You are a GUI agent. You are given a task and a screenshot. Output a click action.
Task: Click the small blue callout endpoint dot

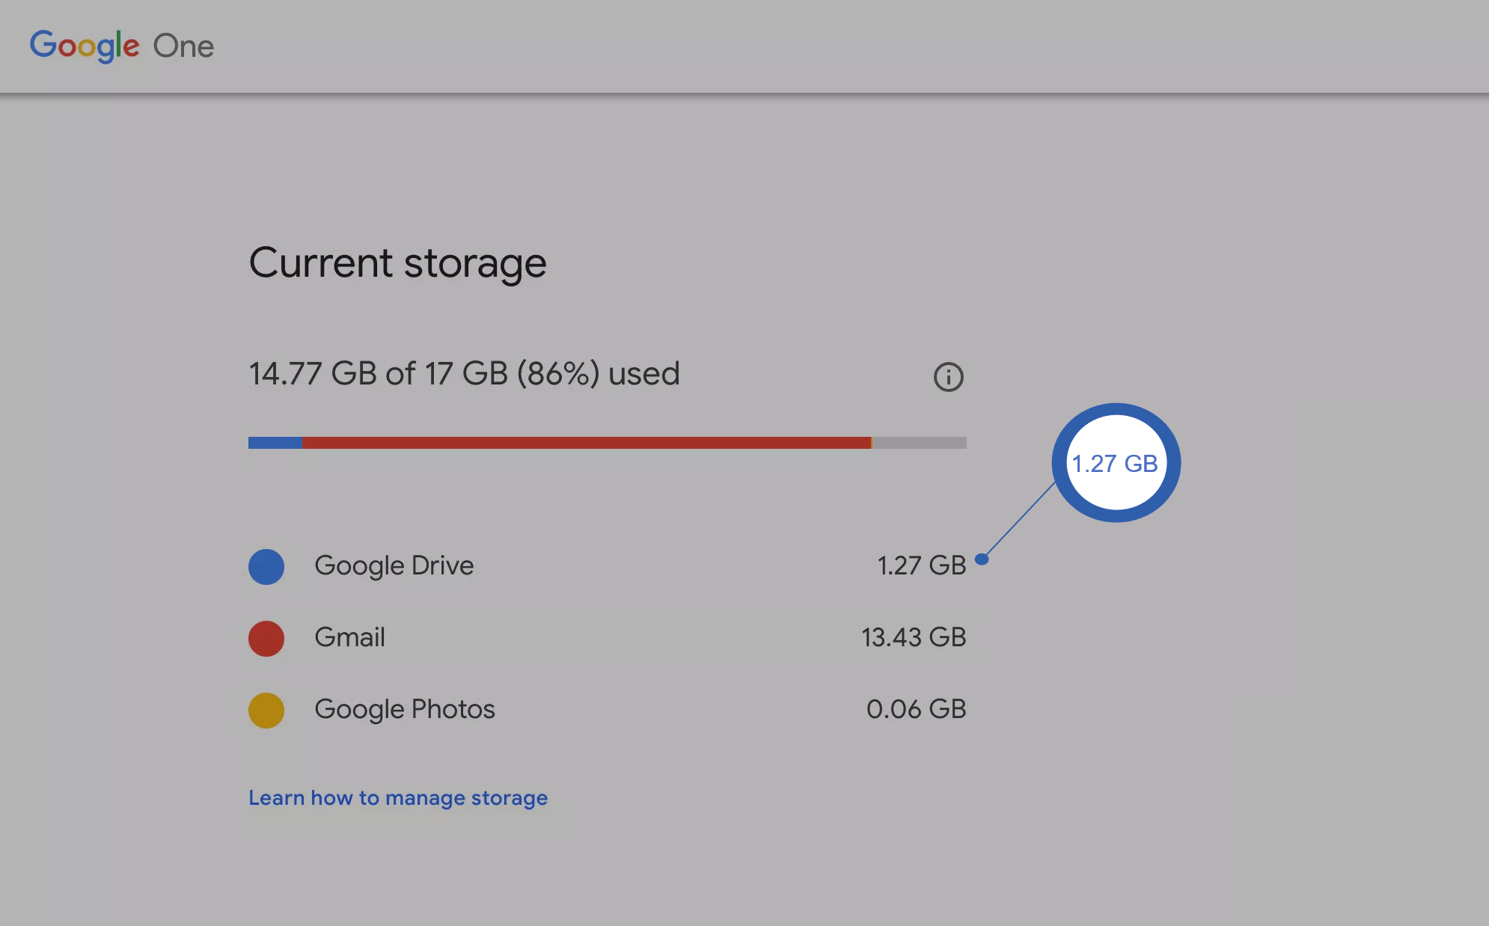coord(982,559)
